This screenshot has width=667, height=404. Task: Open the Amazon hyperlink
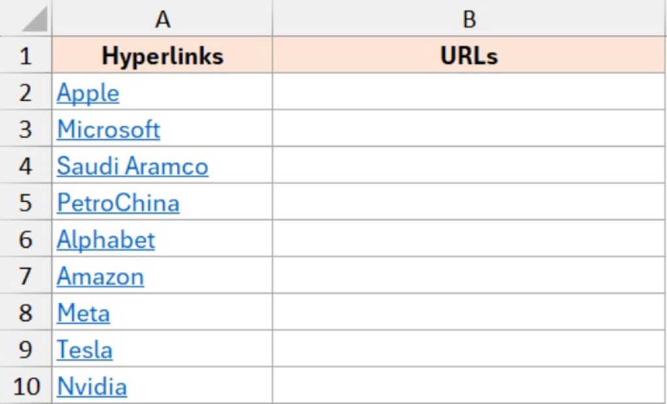101,276
